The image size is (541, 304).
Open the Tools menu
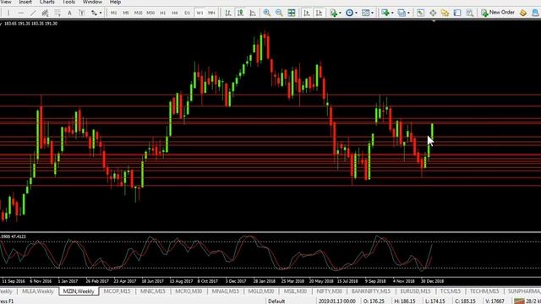pos(68,2)
